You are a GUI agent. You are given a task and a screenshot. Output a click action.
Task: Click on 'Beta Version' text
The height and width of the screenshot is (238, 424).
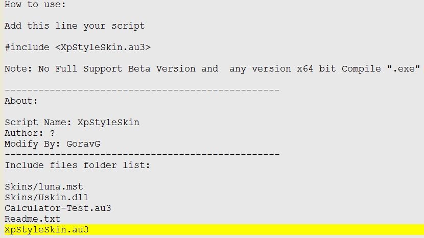coord(162,69)
